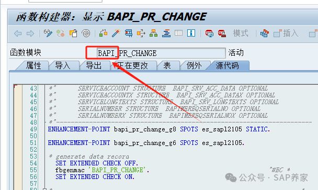Switch to the 导出 tab
Image resolution: width=318 pixels, height=190 pixels.
point(94,65)
